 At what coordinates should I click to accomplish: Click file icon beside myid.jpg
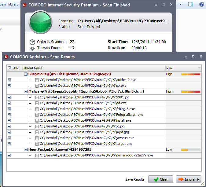click(37, 132)
